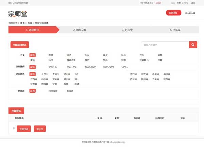Filter category by 资讯
This screenshot has height=154, width=204.
[69, 55]
